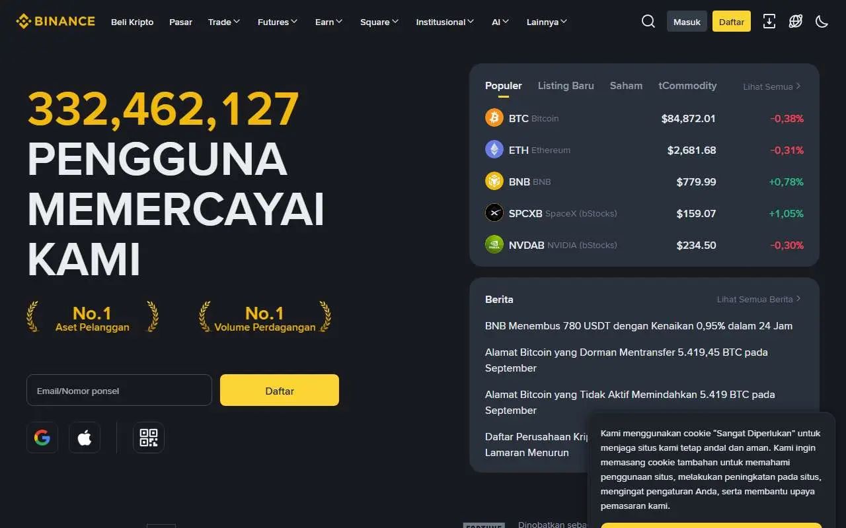Open the Lihat Semua Berita link
The image size is (846, 528).
759,299
